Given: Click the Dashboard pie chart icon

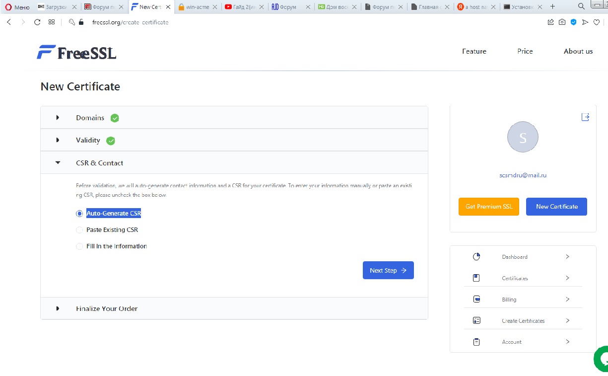Looking at the screenshot, I should point(476,257).
